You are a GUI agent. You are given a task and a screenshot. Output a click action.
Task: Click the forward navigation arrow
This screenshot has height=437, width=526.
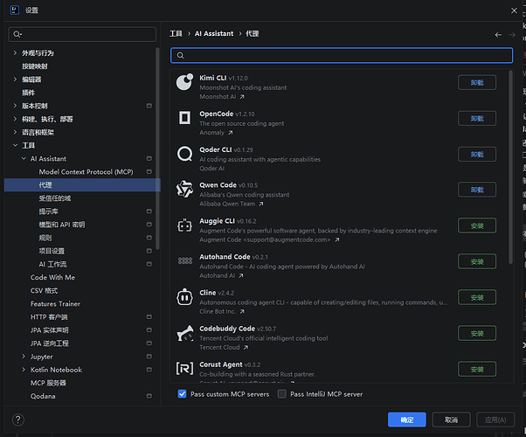(512, 35)
